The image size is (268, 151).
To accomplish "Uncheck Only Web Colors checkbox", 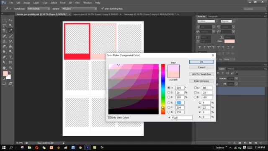I will click(109, 117).
